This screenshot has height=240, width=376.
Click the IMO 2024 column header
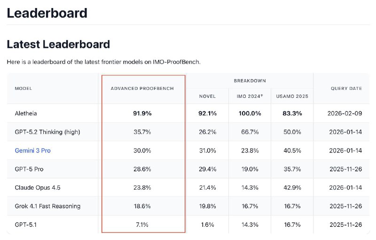pyautogui.click(x=250, y=96)
